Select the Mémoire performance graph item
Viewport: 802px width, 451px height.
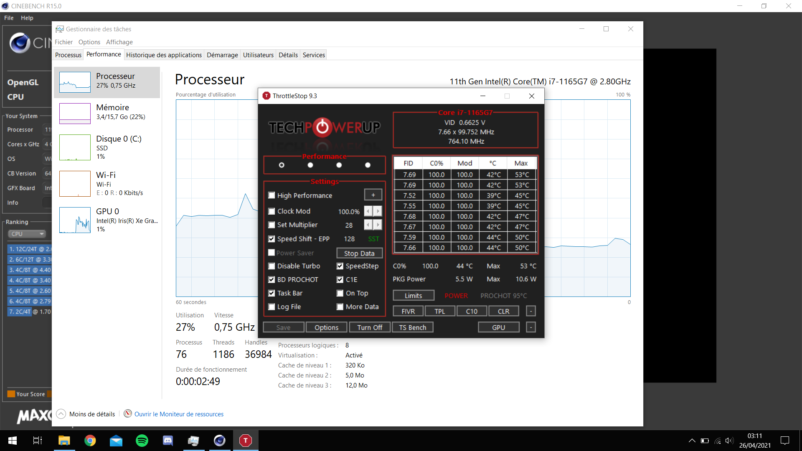(107, 114)
